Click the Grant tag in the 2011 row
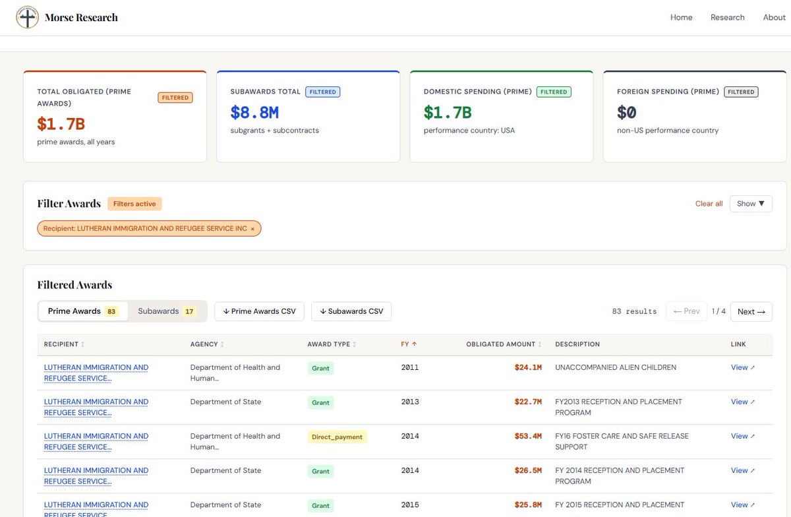The width and height of the screenshot is (791, 517). pos(320,368)
